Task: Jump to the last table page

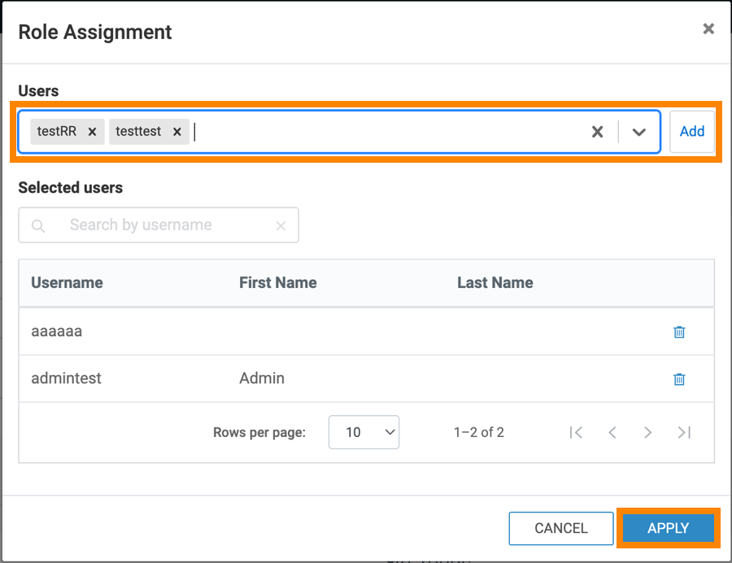Action: click(x=684, y=433)
